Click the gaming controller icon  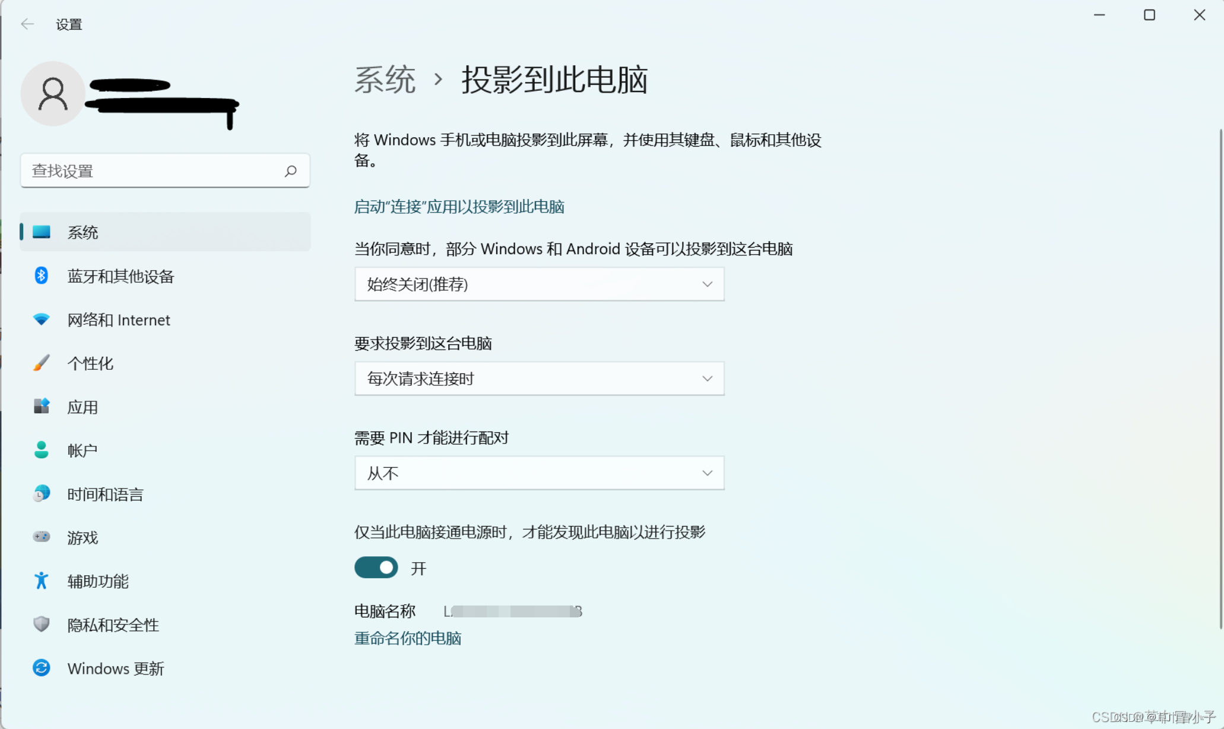point(41,537)
